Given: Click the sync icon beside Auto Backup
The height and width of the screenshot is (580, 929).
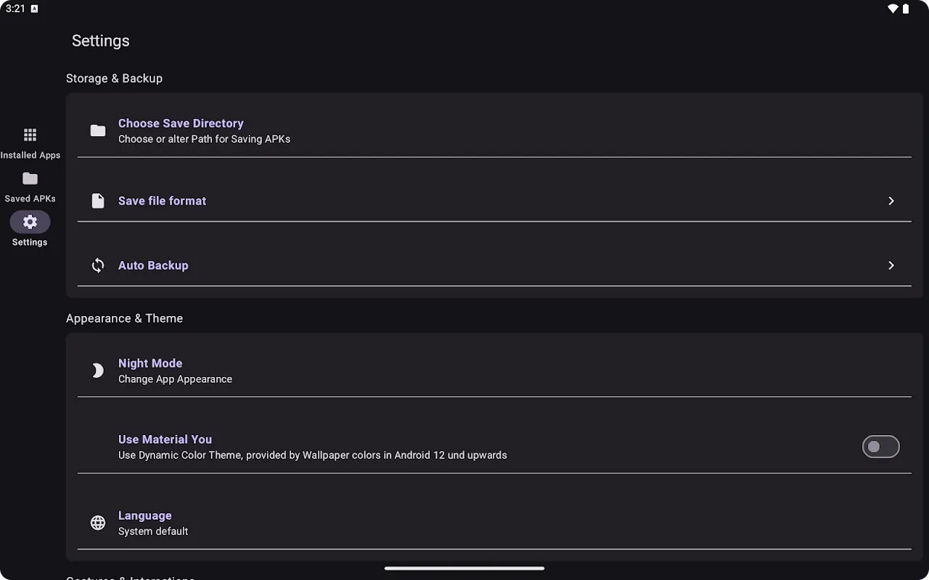Looking at the screenshot, I should pyautogui.click(x=98, y=265).
